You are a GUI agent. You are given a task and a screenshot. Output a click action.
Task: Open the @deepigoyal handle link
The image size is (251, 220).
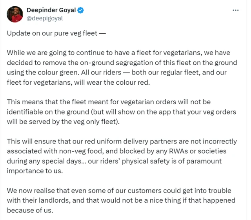tap(44, 18)
